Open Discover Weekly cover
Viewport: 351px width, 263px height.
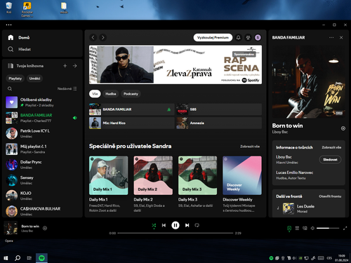(x=242, y=175)
